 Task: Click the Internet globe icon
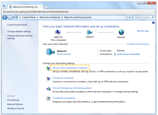click(x=121, y=32)
